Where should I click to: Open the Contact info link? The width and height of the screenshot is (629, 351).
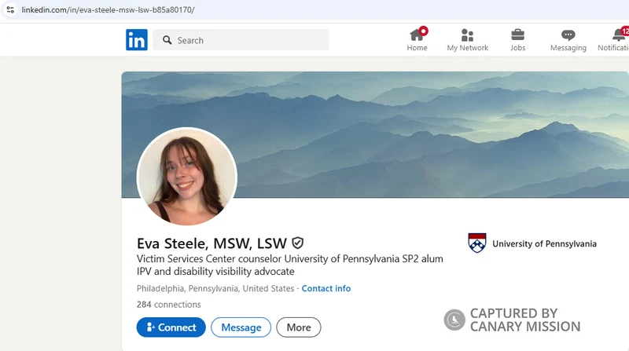click(326, 288)
